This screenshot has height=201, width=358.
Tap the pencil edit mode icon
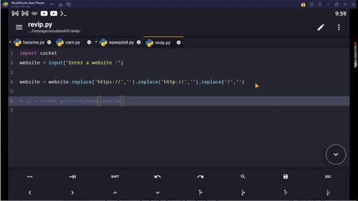click(x=321, y=27)
